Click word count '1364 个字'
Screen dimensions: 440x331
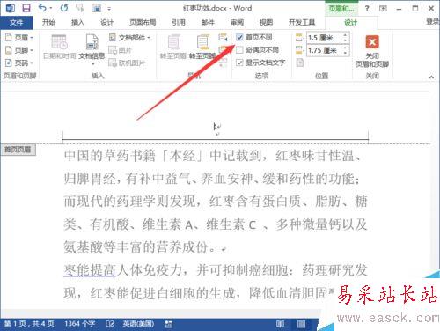coord(80,324)
